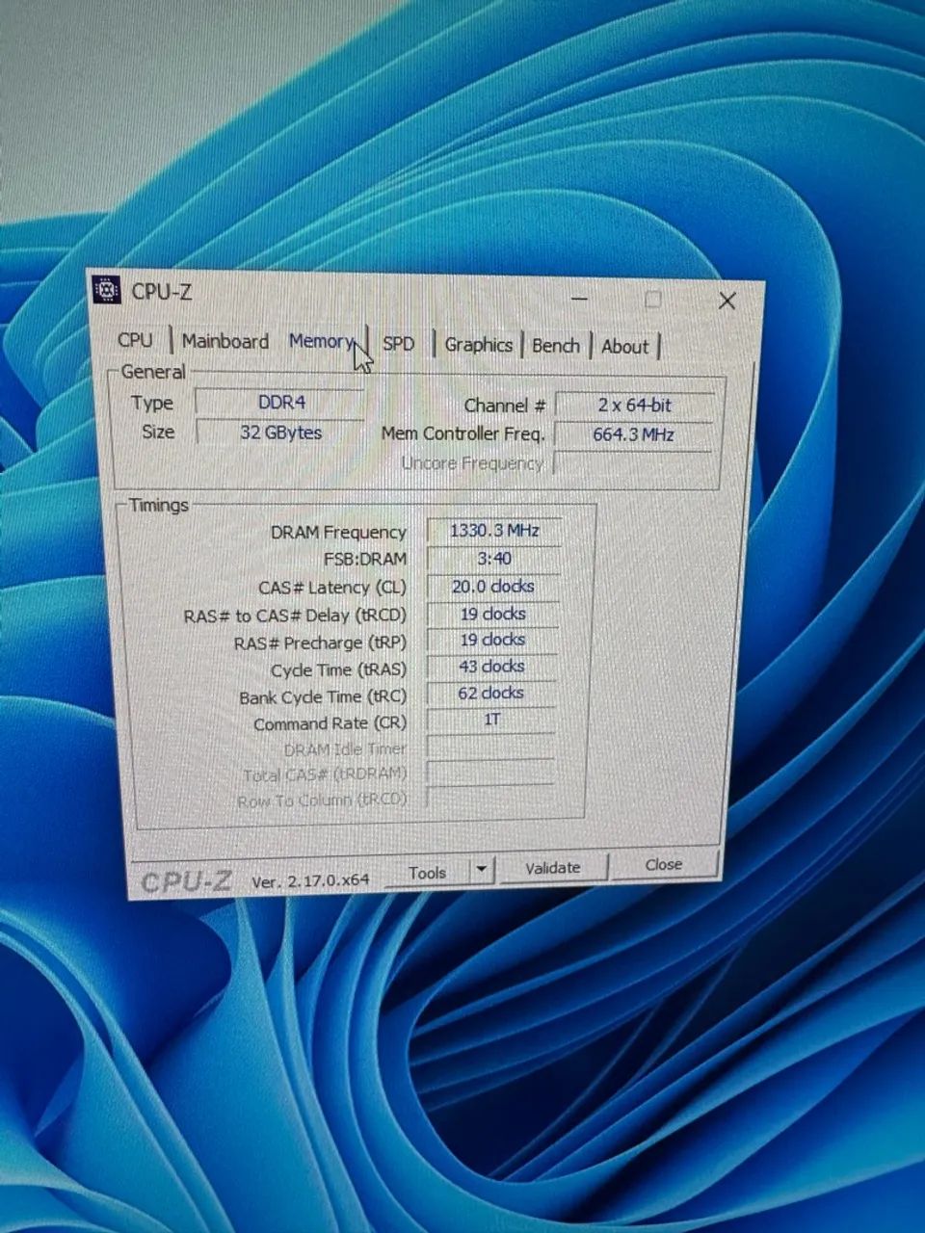Click the tRCD value 19 clocks
Image resolution: width=925 pixels, height=1233 pixels.
click(493, 614)
